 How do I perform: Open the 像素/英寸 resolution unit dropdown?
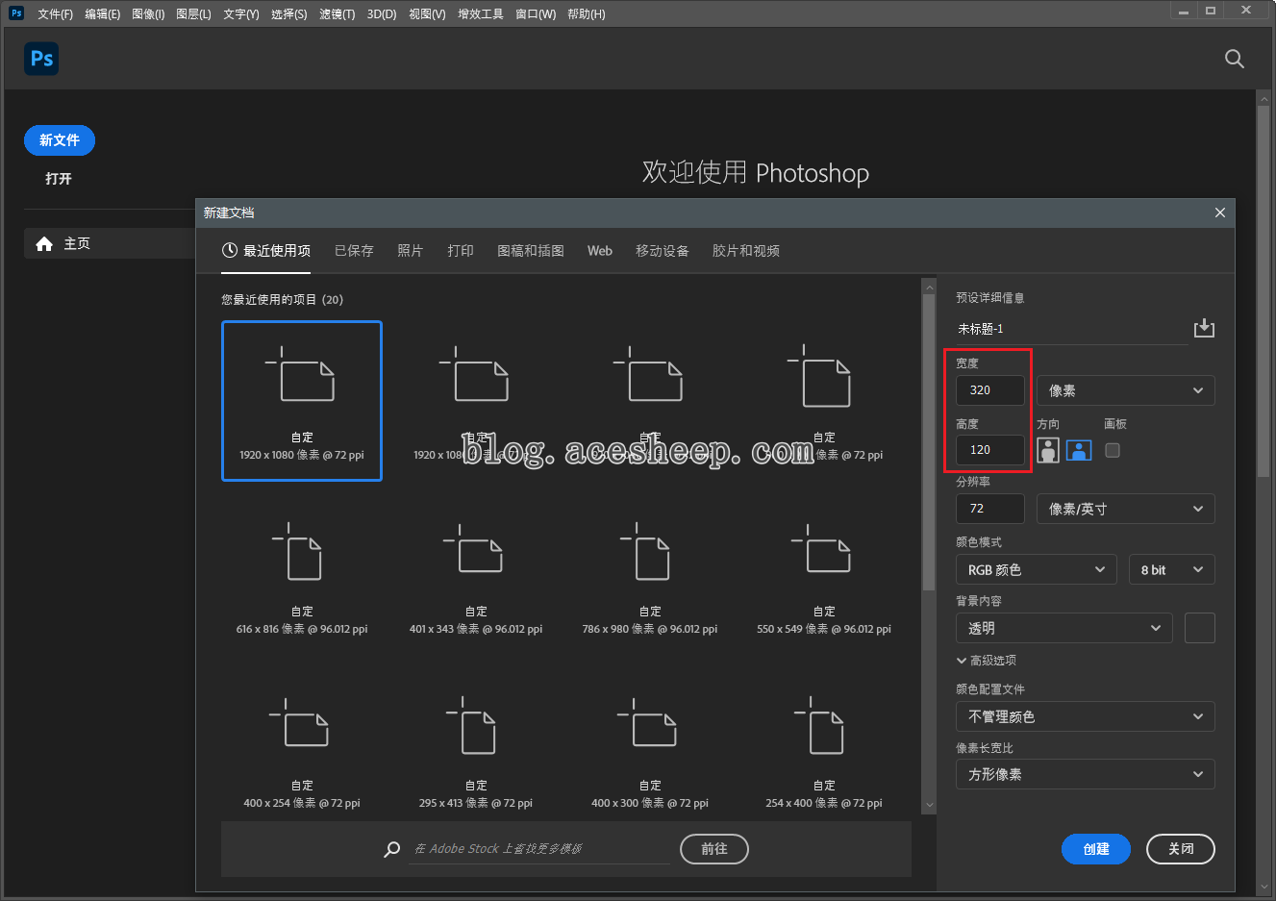pyautogui.click(x=1125, y=509)
